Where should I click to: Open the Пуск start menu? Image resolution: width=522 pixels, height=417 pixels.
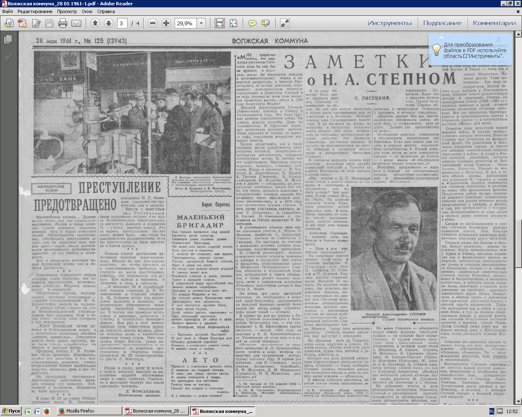(11, 411)
